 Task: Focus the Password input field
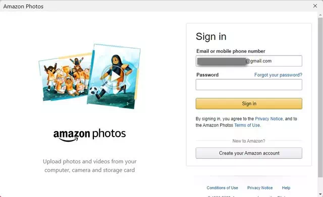pos(249,85)
